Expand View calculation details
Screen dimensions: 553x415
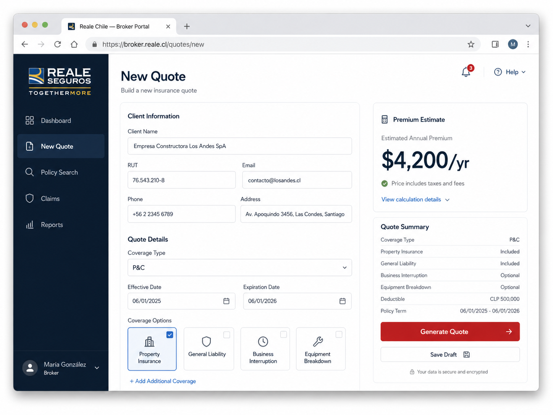coord(416,199)
